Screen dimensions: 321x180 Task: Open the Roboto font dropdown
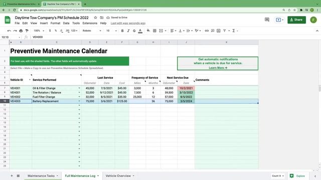[x=92, y=30]
